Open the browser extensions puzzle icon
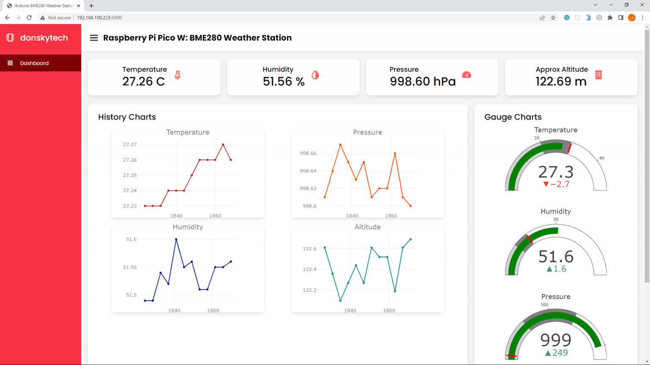Viewport: 650px width, 365px height. (609, 17)
